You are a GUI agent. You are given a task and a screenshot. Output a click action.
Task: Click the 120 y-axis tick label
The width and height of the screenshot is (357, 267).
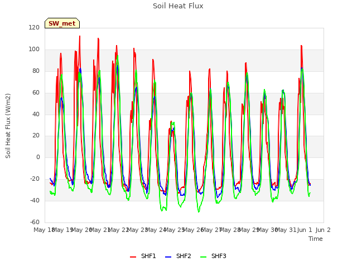click(x=34, y=27)
